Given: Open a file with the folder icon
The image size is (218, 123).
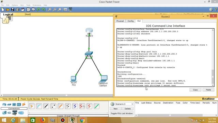Looking at the screenshot, I should click(x=7, y=10).
